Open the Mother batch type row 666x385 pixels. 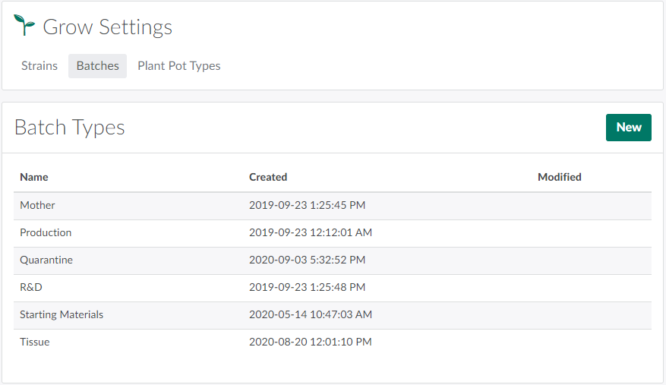pyautogui.click(x=37, y=205)
